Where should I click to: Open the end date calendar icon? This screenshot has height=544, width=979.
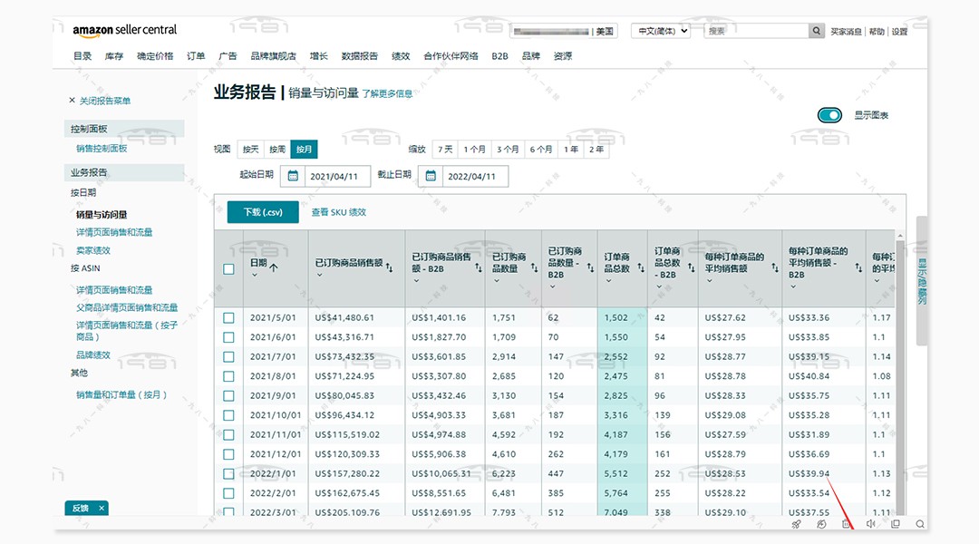coord(431,176)
